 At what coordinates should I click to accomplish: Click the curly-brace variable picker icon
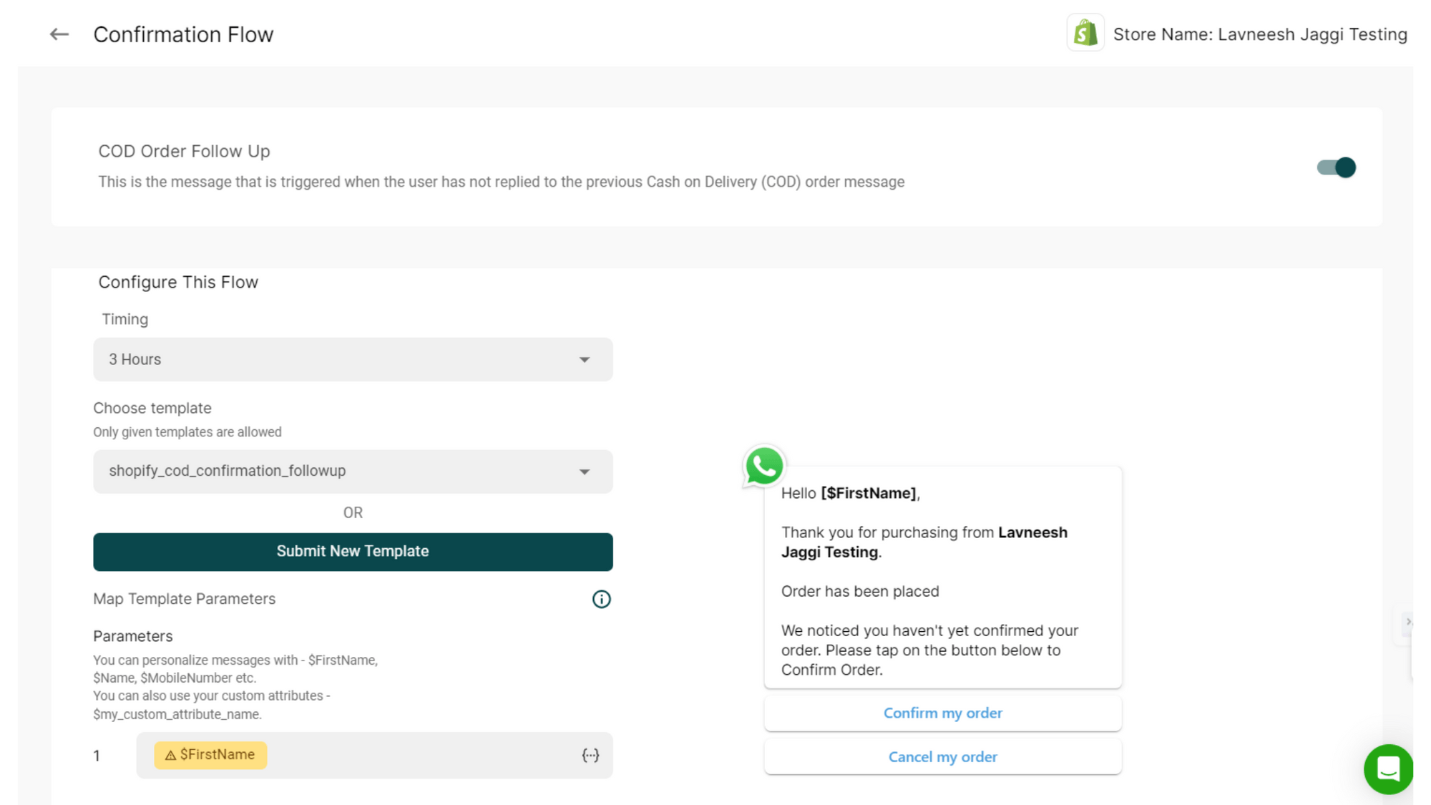click(590, 755)
